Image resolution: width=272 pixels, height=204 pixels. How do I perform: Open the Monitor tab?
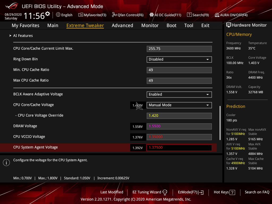coord(150,25)
